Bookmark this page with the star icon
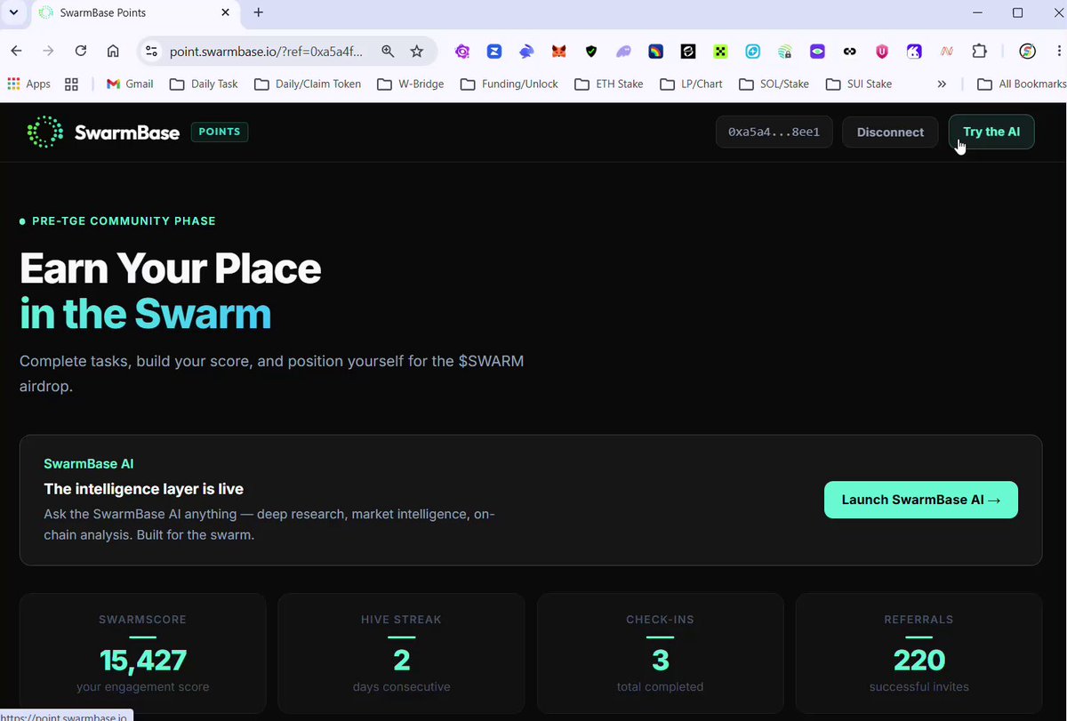The width and height of the screenshot is (1067, 721). (417, 52)
